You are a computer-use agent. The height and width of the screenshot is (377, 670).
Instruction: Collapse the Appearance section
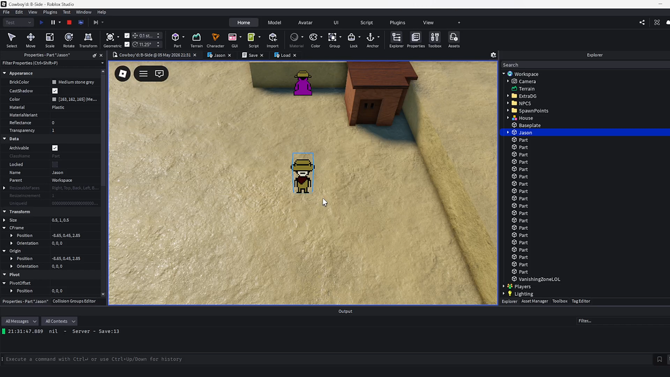click(5, 73)
